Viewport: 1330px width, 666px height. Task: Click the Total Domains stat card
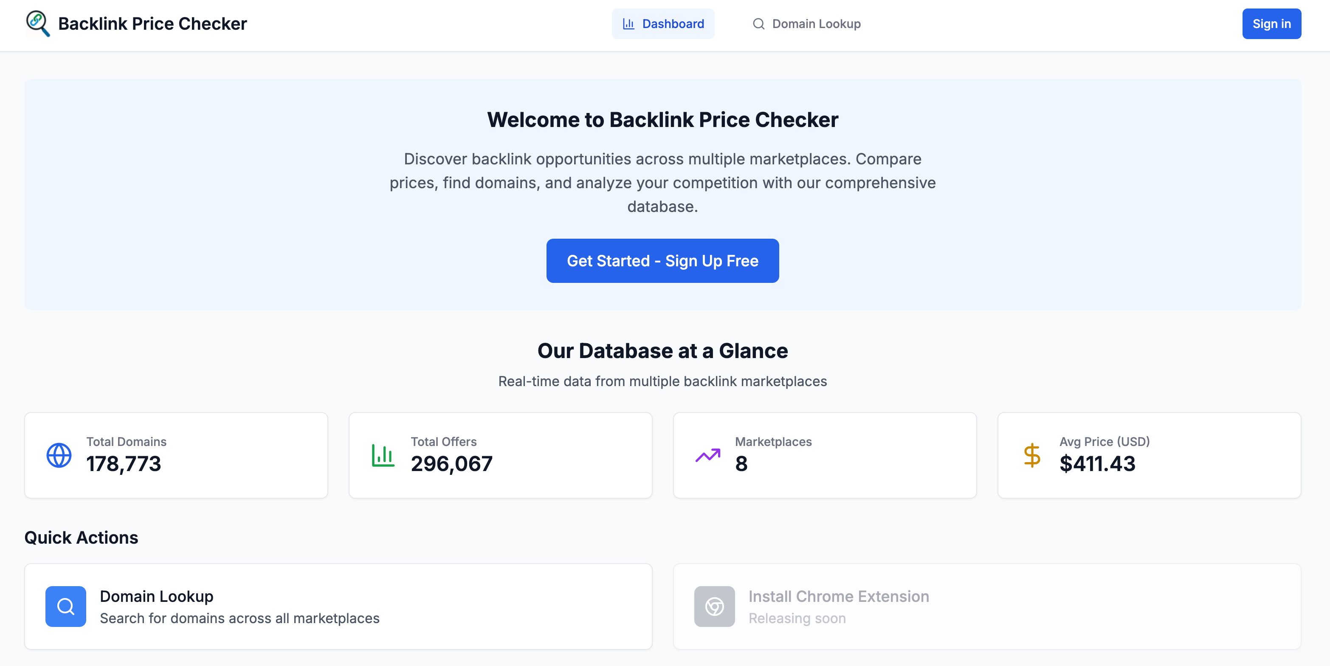point(176,455)
